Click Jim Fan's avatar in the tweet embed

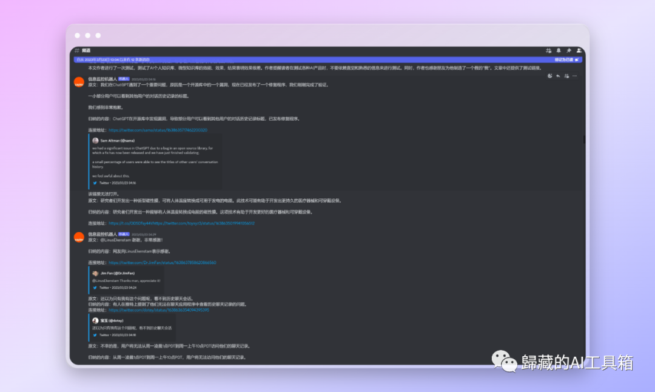pos(95,273)
